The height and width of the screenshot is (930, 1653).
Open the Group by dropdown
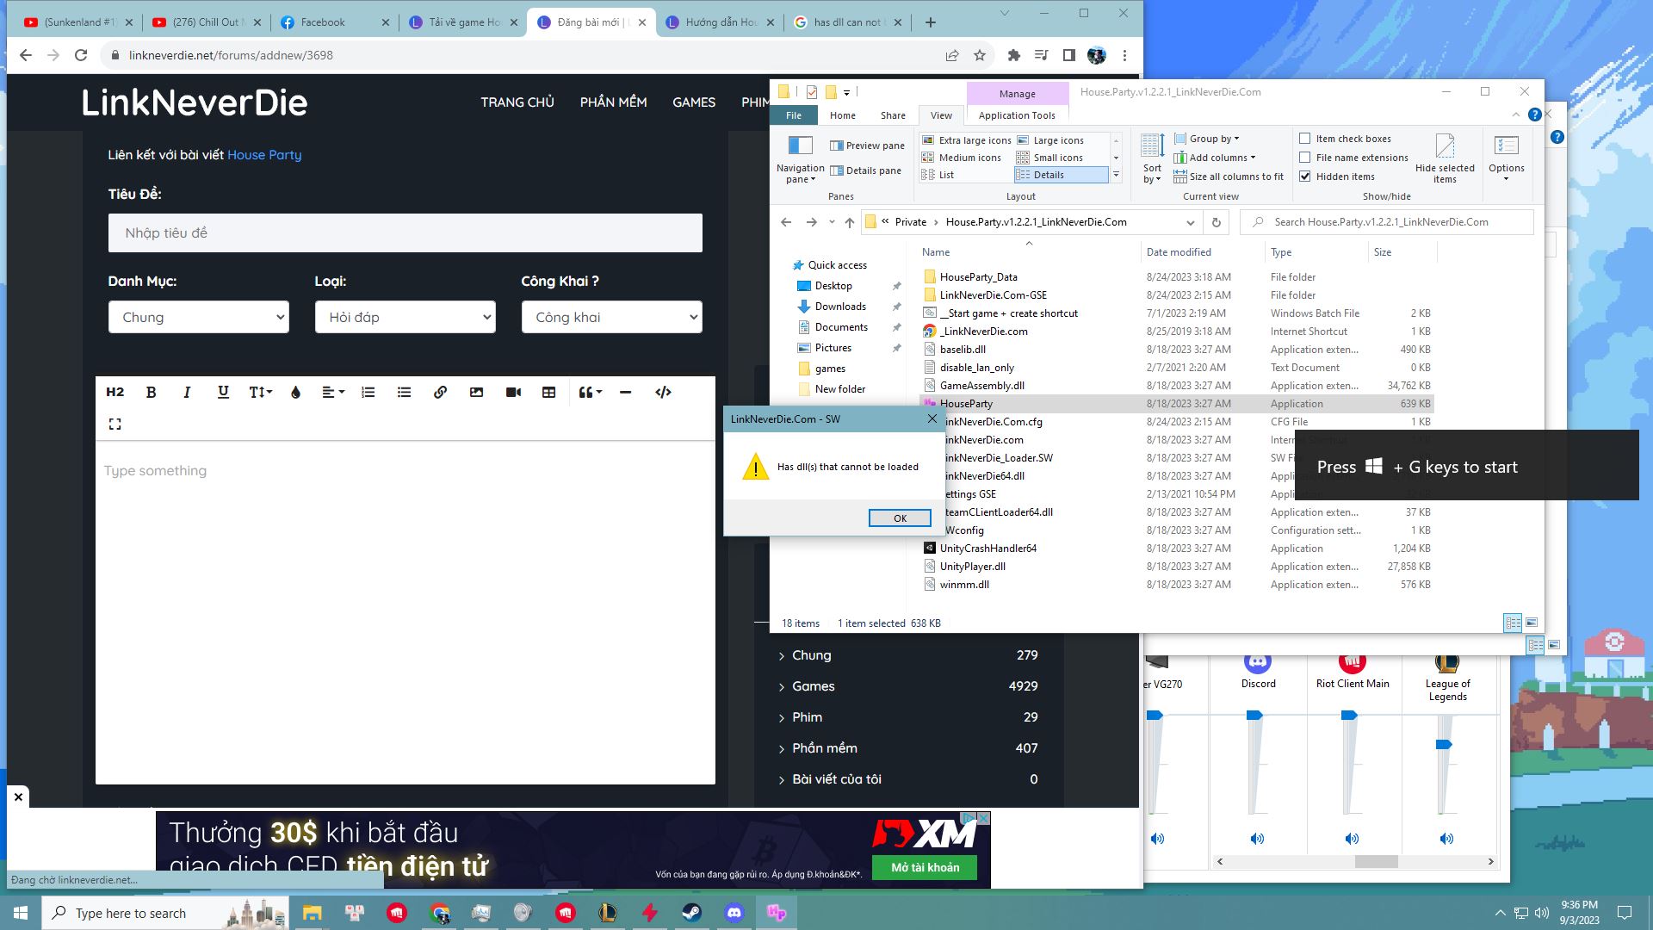[1213, 139]
